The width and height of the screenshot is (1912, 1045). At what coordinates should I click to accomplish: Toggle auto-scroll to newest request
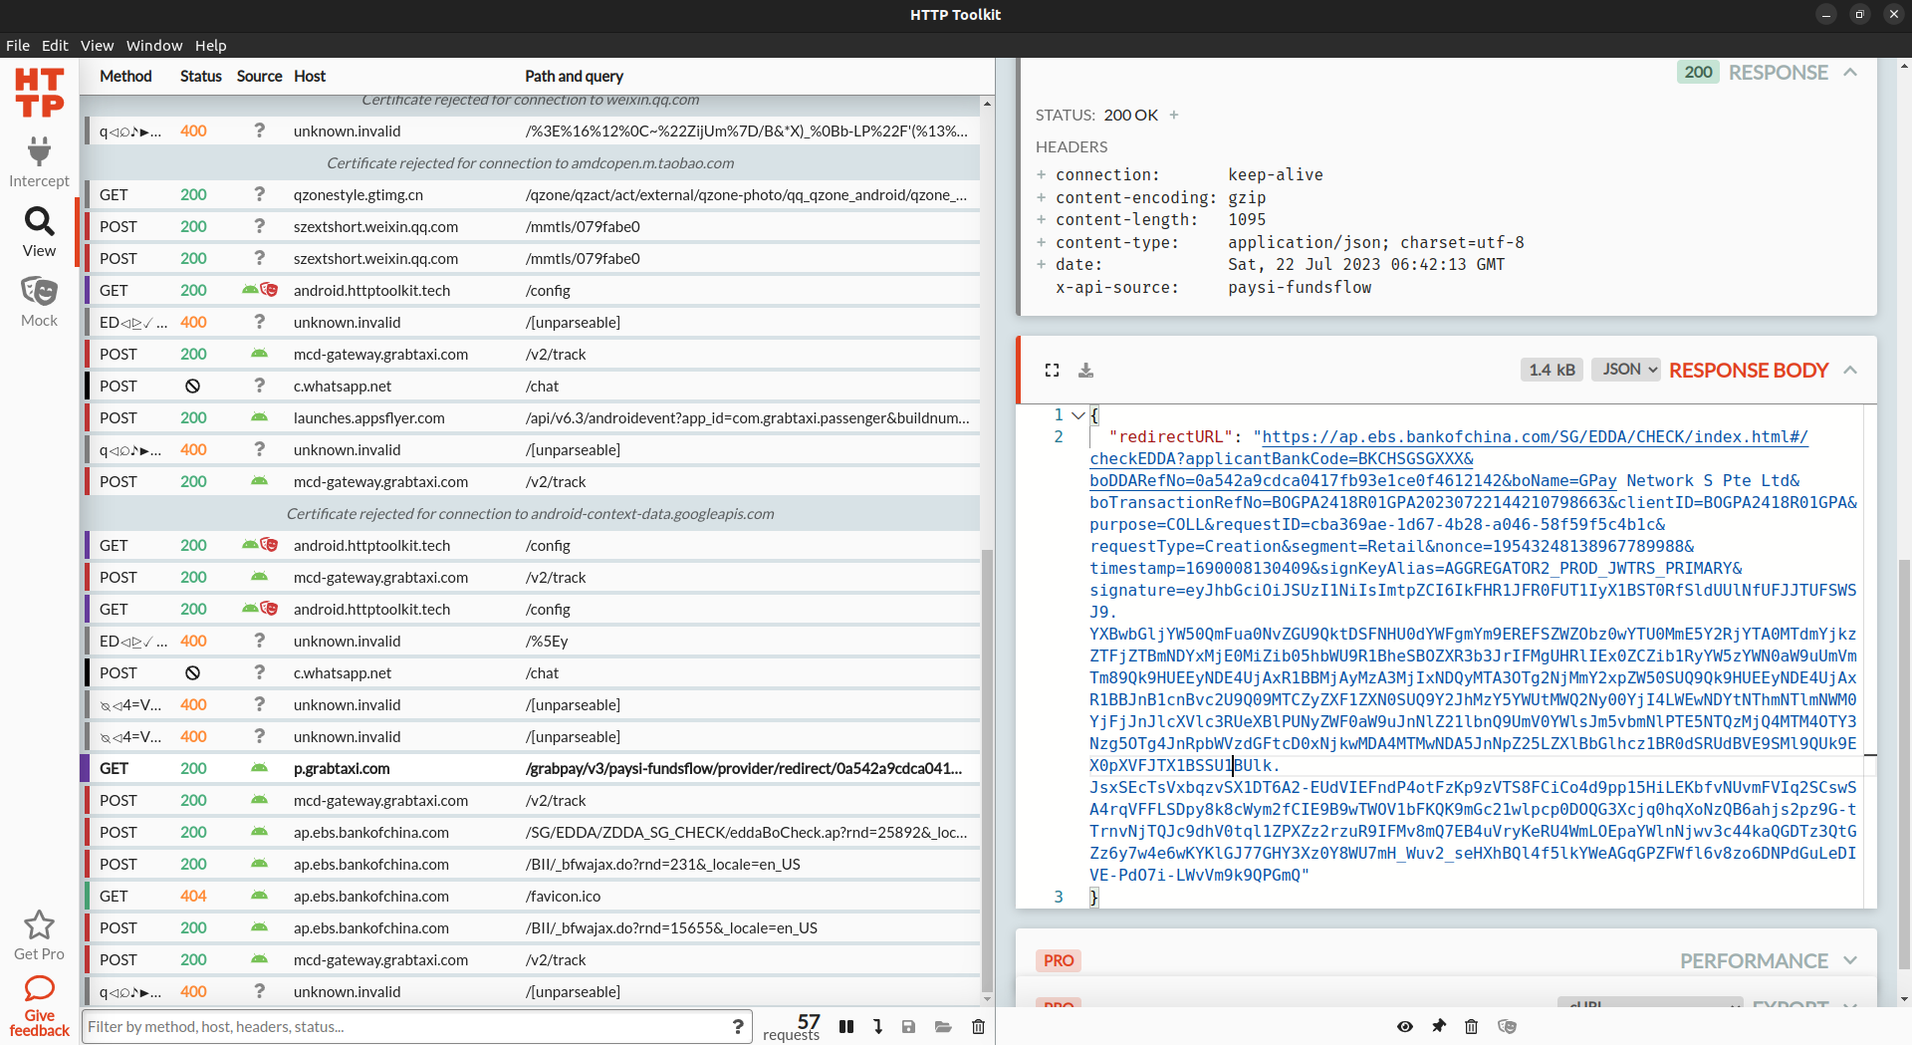tap(877, 1026)
